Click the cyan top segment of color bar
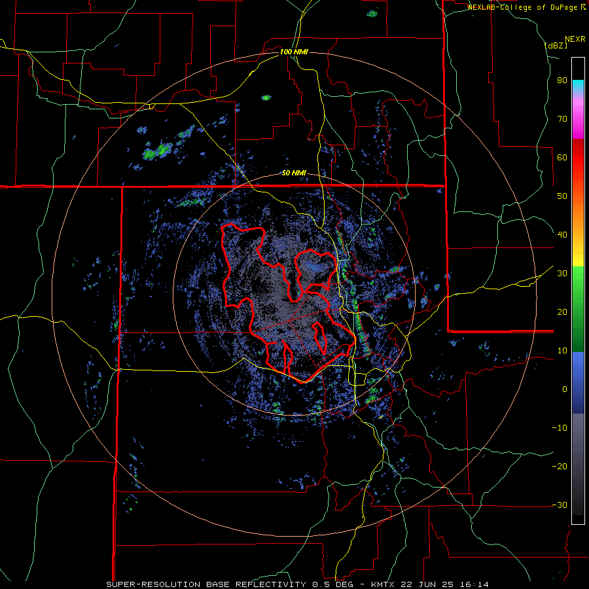Image resolution: width=589 pixels, height=589 pixels. [578, 86]
